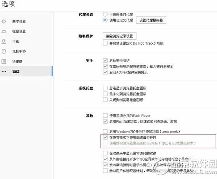Click the 选项 page title
The height and width of the screenshot is (179, 217).
coord(8,4)
